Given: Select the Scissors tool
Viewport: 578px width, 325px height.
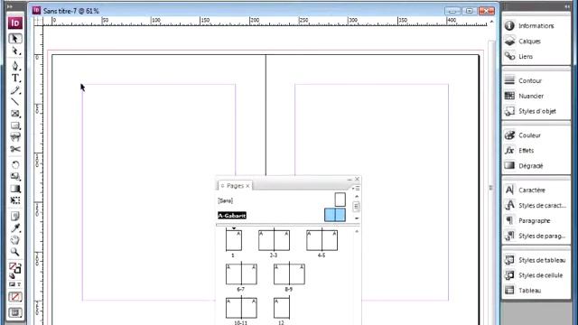Looking at the screenshot, I should click(14, 149).
